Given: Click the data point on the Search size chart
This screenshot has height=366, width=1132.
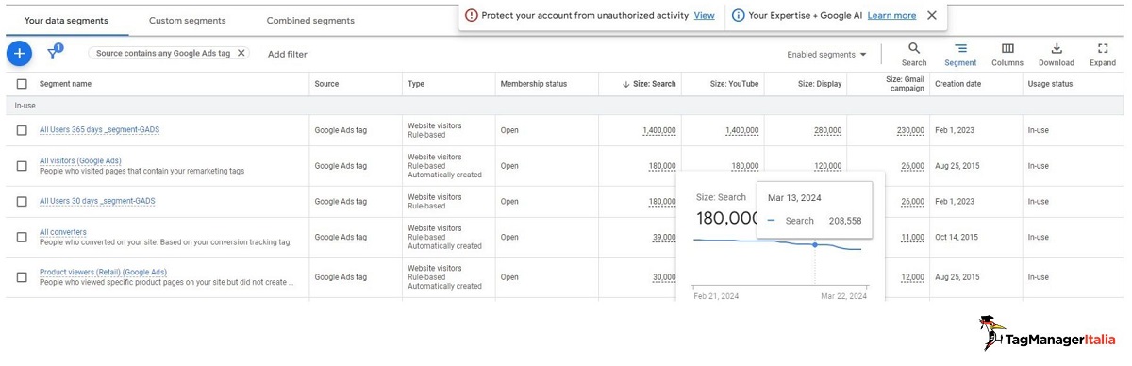Looking at the screenshot, I should tap(815, 244).
